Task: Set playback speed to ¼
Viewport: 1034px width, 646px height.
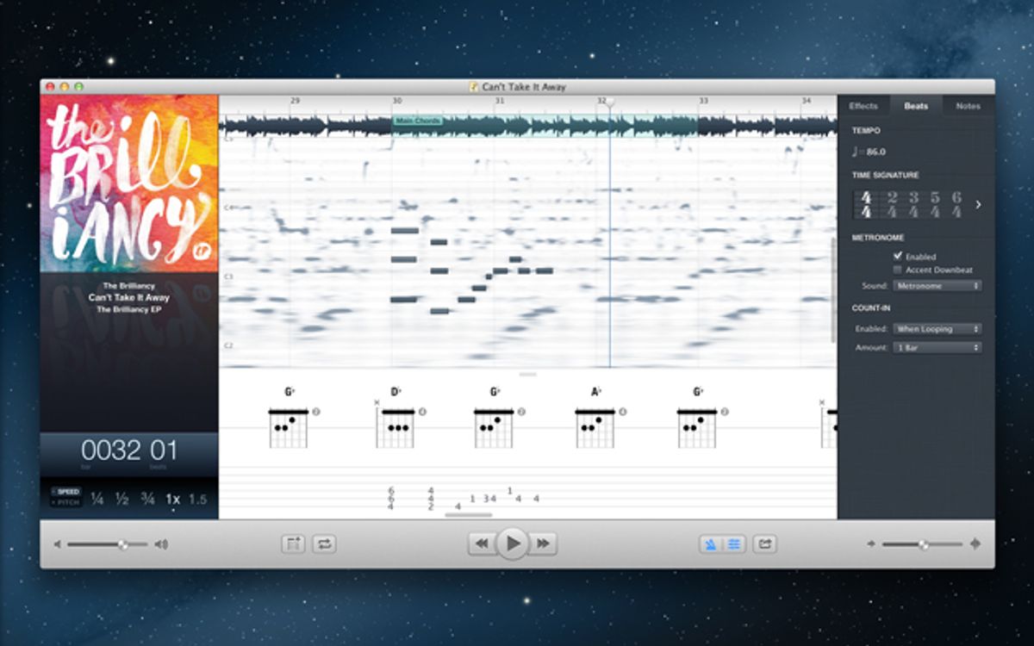Action: click(x=97, y=499)
